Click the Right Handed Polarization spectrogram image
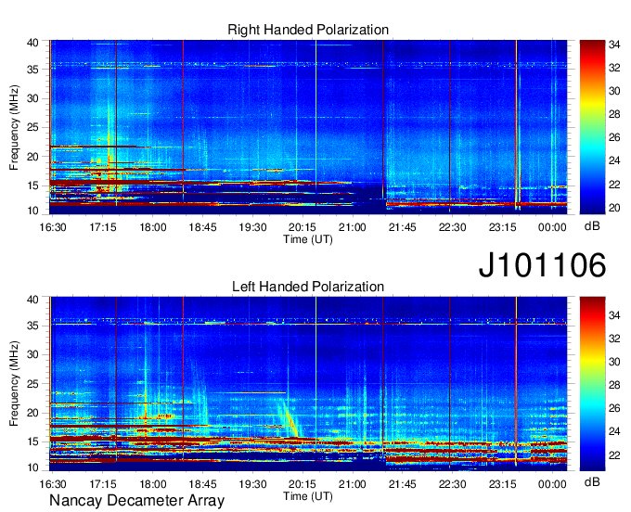This screenshot has width=631, height=512. [x=308, y=127]
